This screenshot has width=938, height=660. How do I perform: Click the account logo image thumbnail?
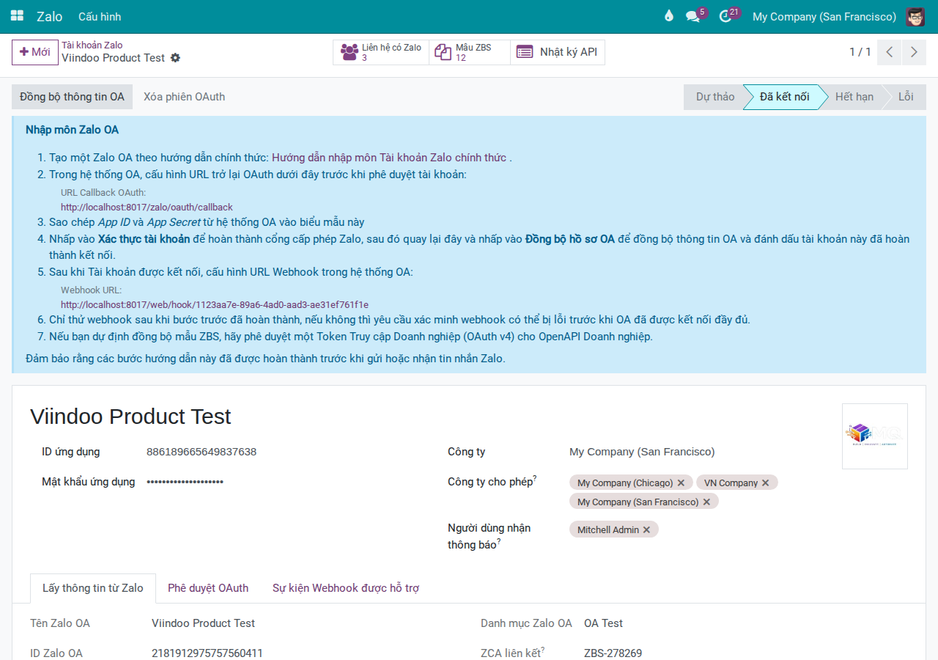(x=875, y=436)
